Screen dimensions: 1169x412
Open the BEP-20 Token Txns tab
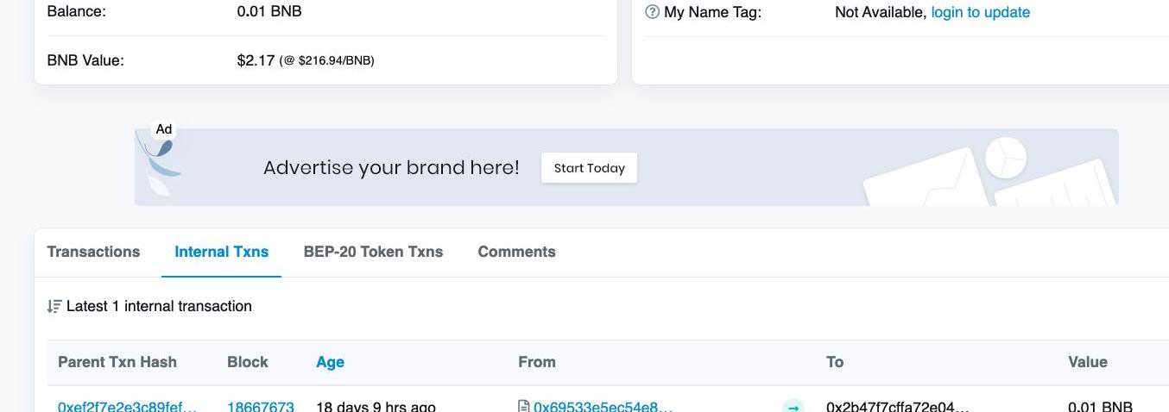point(373,252)
